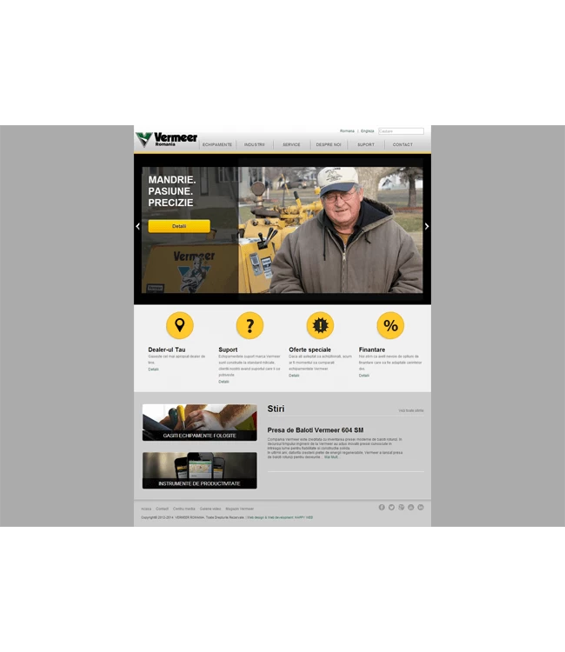This screenshot has height=652, width=565.
Task: Click the Dealer-ul Tau heading
Action: 167,349
